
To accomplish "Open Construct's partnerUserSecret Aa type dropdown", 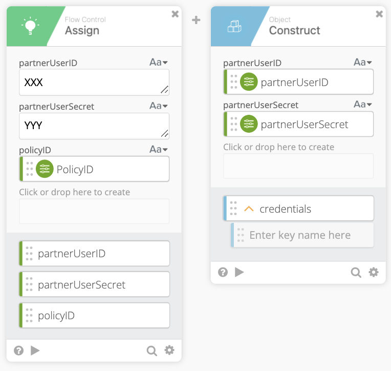I will 363,104.
